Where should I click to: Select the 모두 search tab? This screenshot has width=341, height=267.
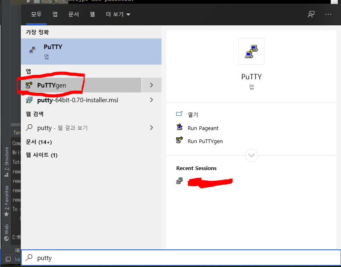click(x=36, y=14)
